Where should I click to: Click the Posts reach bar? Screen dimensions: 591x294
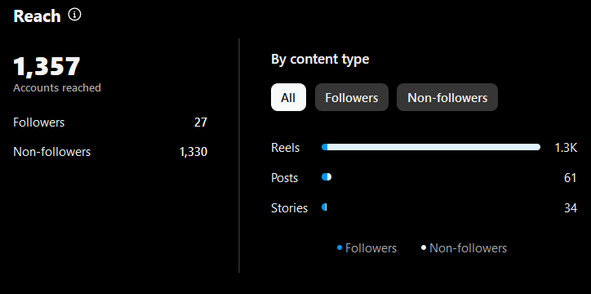coord(327,177)
